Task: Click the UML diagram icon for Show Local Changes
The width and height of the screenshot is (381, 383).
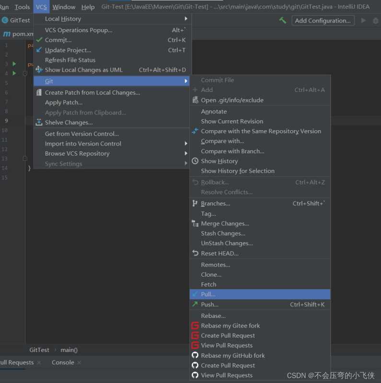Action: [x=39, y=69]
